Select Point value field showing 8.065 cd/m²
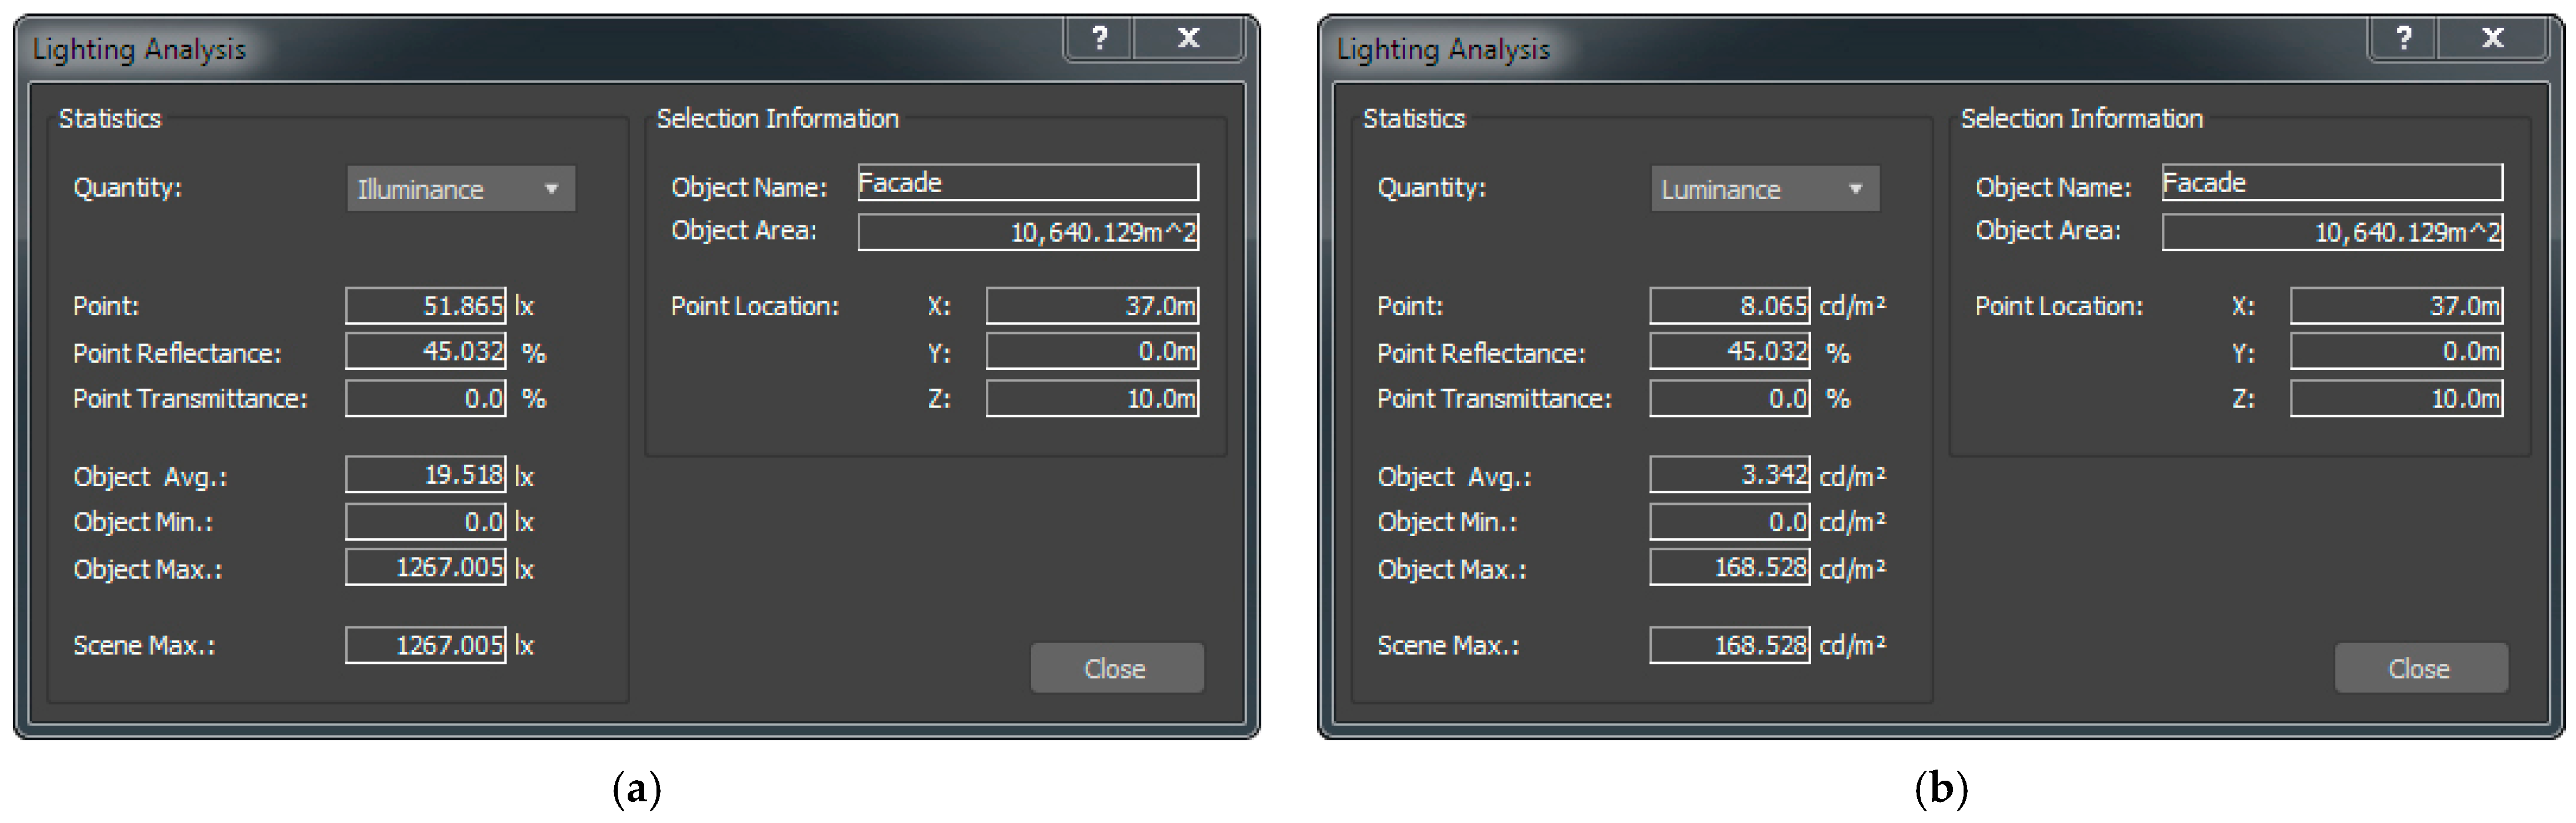Viewport: 2576px width, 823px height. pos(1729,306)
